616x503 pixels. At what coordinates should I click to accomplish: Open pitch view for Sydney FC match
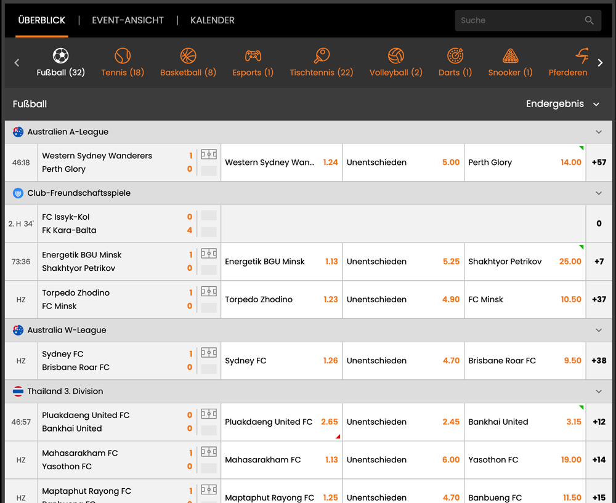click(x=209, y=353)
